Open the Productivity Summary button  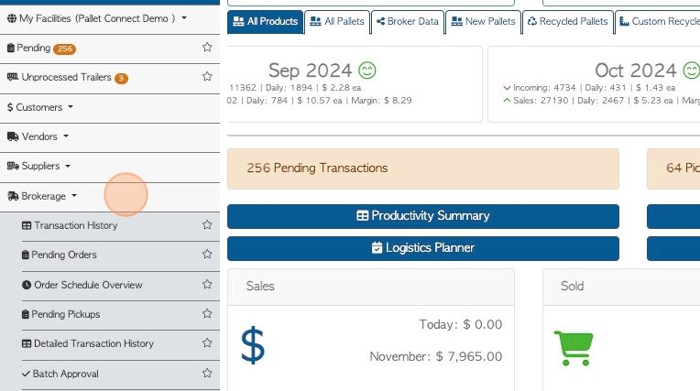point(423,216)
